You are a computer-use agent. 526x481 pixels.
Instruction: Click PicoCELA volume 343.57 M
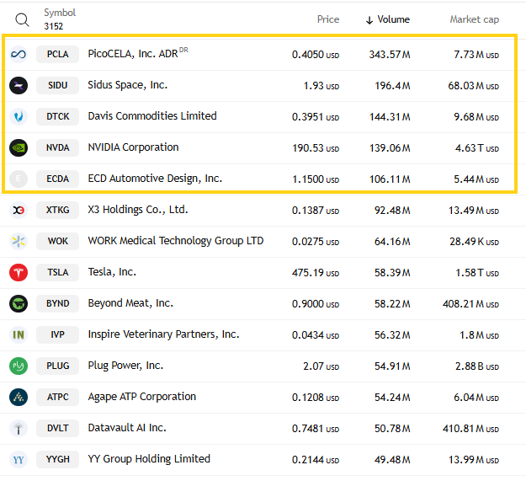(x=390, y=55)
